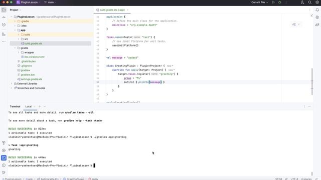Image resolution: width=321 pixels, height=180 pixels.
Task: Click the 4 spaces indent status widget
Action: (306, 179)
